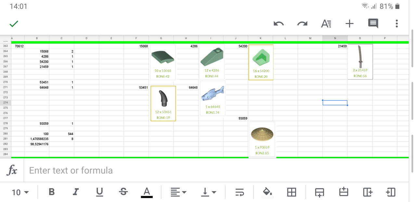The height and width of the screenshot is (202, 416).
Task: Select the 12 x 53451 horn image
Action: click(x=163, y=103)
